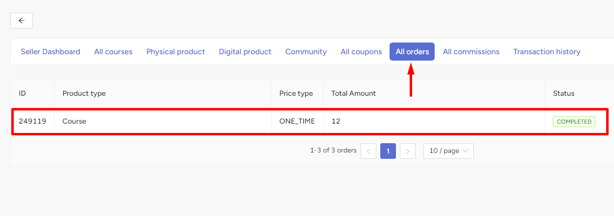Click the Status column header
Screen dimensions: 614x216
(564, 93)
